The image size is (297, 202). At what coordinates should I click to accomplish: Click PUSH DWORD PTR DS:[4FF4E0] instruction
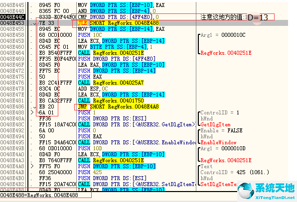pos(117,59)
